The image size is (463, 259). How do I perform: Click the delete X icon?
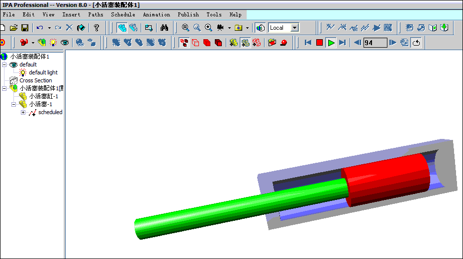pos(69,28)
